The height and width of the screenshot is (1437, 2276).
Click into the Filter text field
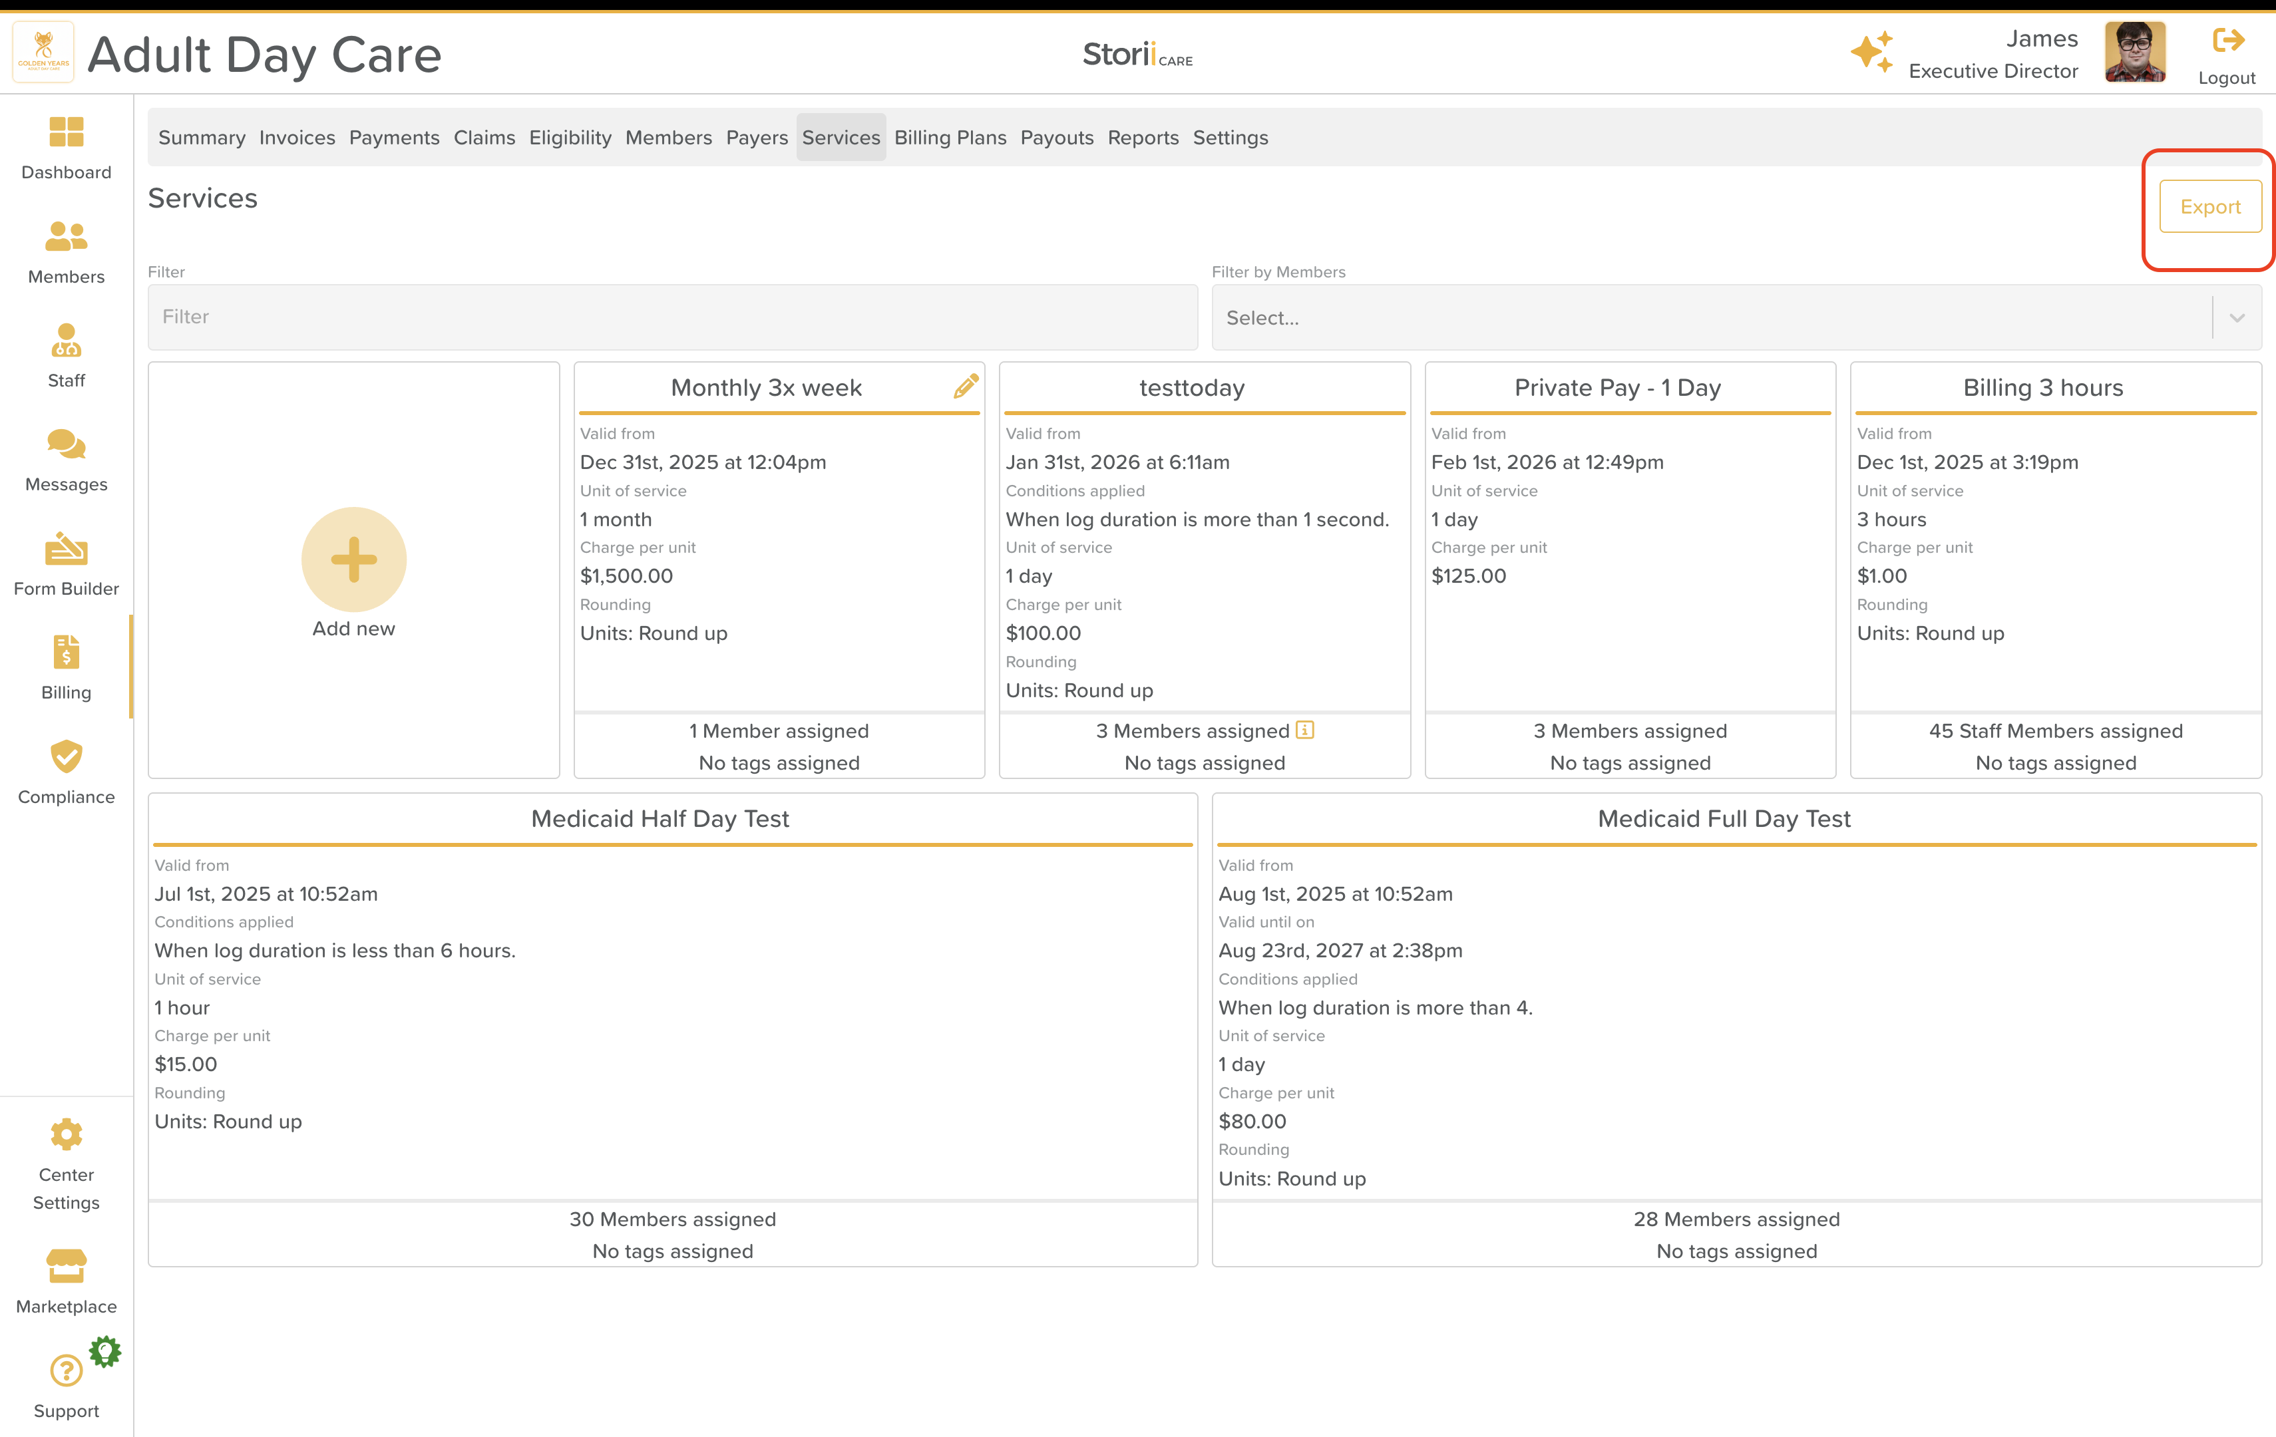click(x=672, y=317)
